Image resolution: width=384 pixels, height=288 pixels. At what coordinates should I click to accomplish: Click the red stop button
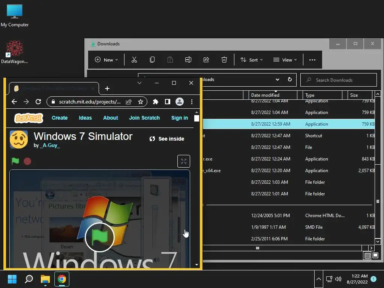point(27,161)
